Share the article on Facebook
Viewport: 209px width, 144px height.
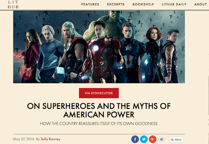click(x=135, y=139)
